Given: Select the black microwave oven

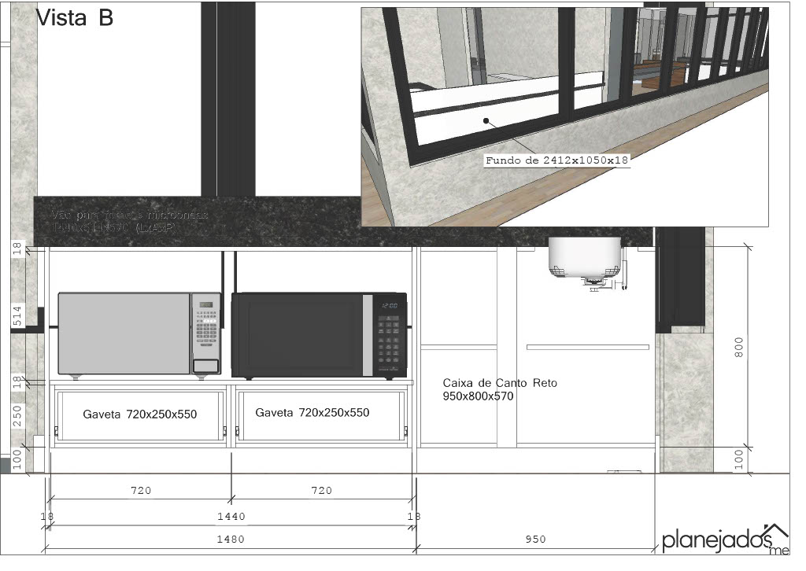Looking at the screenshot, I should point(299,335).
